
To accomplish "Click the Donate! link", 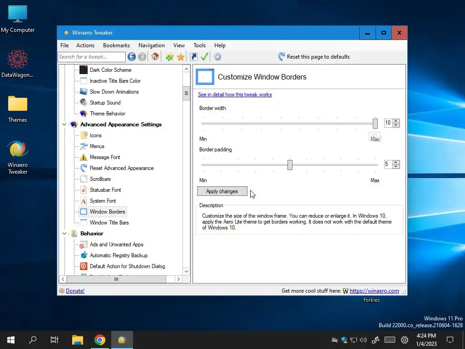I will [x=75, y=291].
